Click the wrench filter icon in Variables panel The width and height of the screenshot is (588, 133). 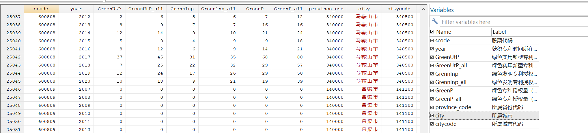tap(434, 21)
